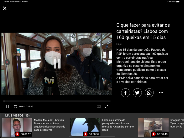Rewind the video 10 seconds
This screenshot has height=138, width=184.
click(15, 106)
